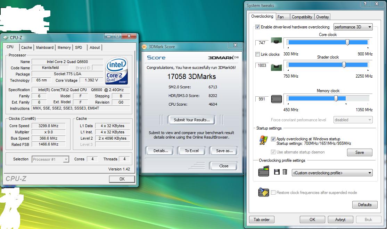Click the Tab order button
The image size is (387, 229).
coord(262,219)
